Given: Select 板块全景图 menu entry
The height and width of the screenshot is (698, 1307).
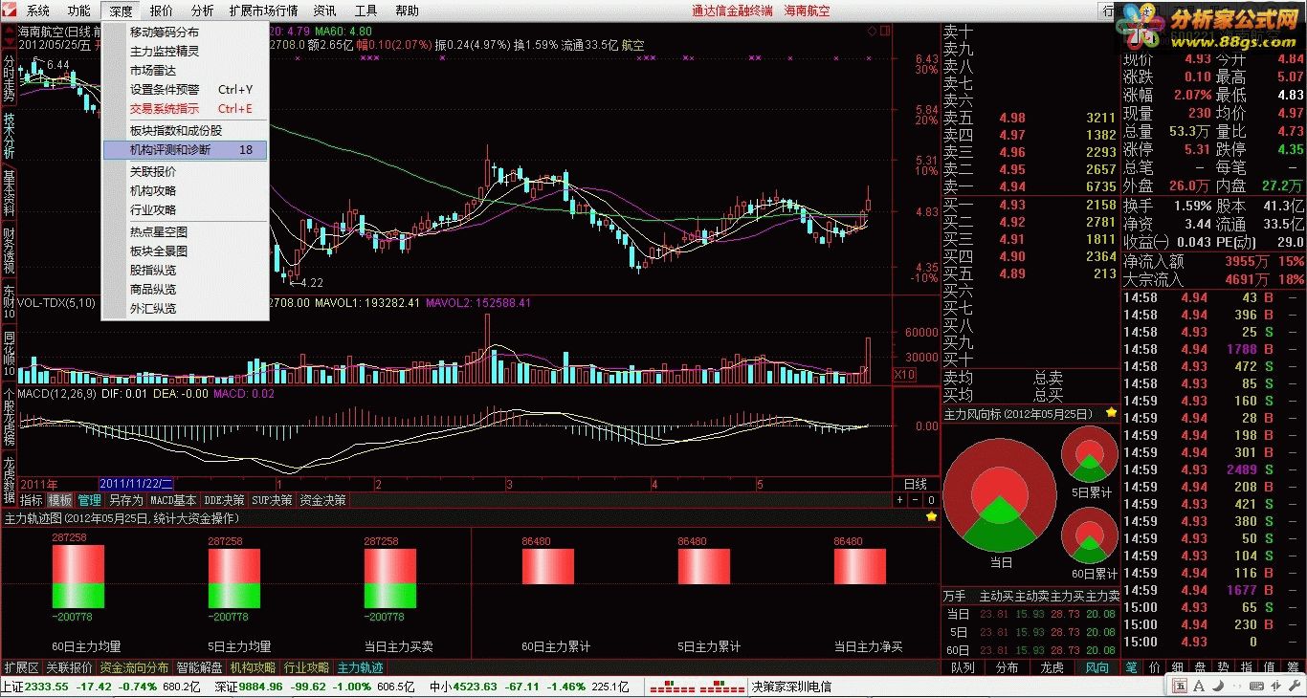Looking at the screenshot, I should click(185, 251).
